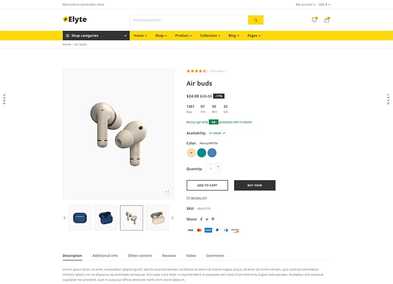The height and width of the screenshot is (284, 393).
Task: Switch to the Reviews tab
Action: point(169,256)
